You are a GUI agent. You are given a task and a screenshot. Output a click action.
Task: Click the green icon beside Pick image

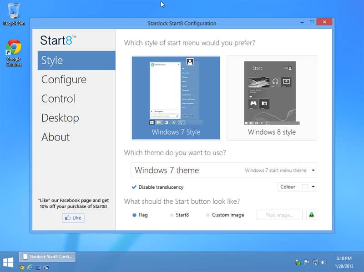pos(312,215)
